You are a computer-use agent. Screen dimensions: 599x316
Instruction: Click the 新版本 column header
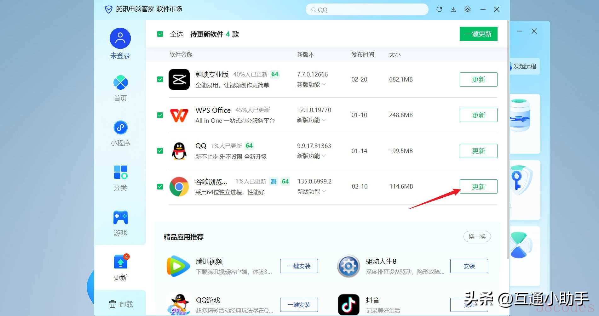305,55
